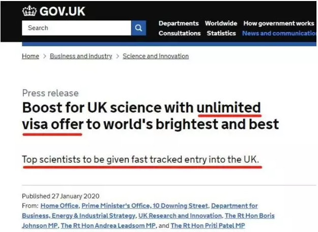Open the Statistics header link
This screenshot has width=318, height=232.
[x=221, y=33]
